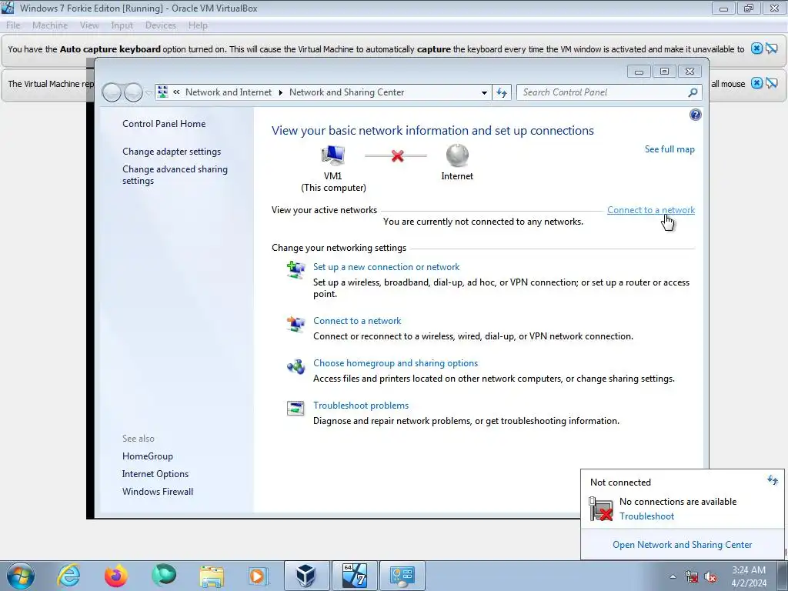The height and width of the screenshot is (591, 788).
Task: Open the VirtualBox Devices menu
Action: tap(160, 25)
